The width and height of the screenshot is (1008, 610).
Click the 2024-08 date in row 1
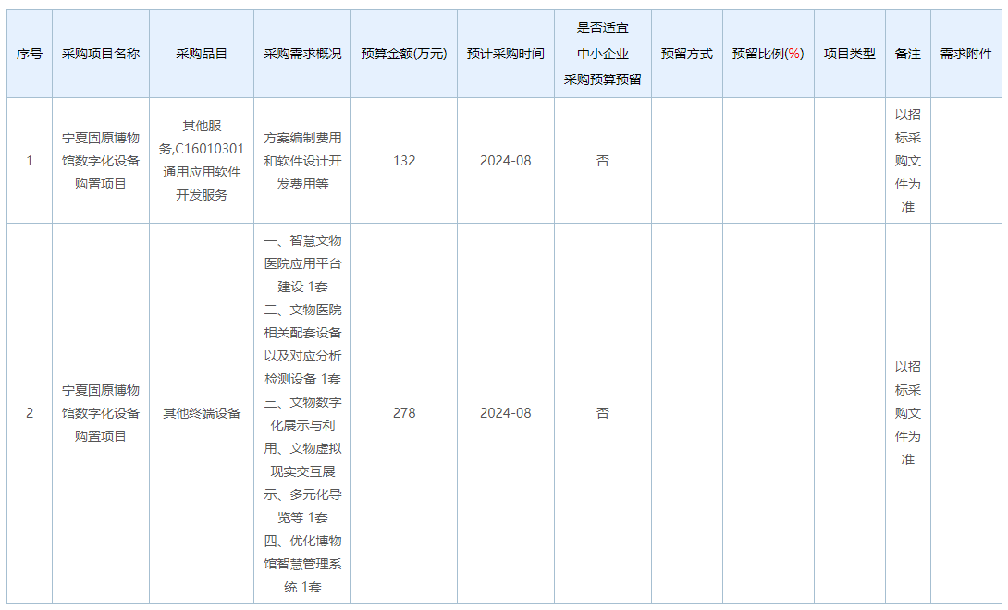506,161
